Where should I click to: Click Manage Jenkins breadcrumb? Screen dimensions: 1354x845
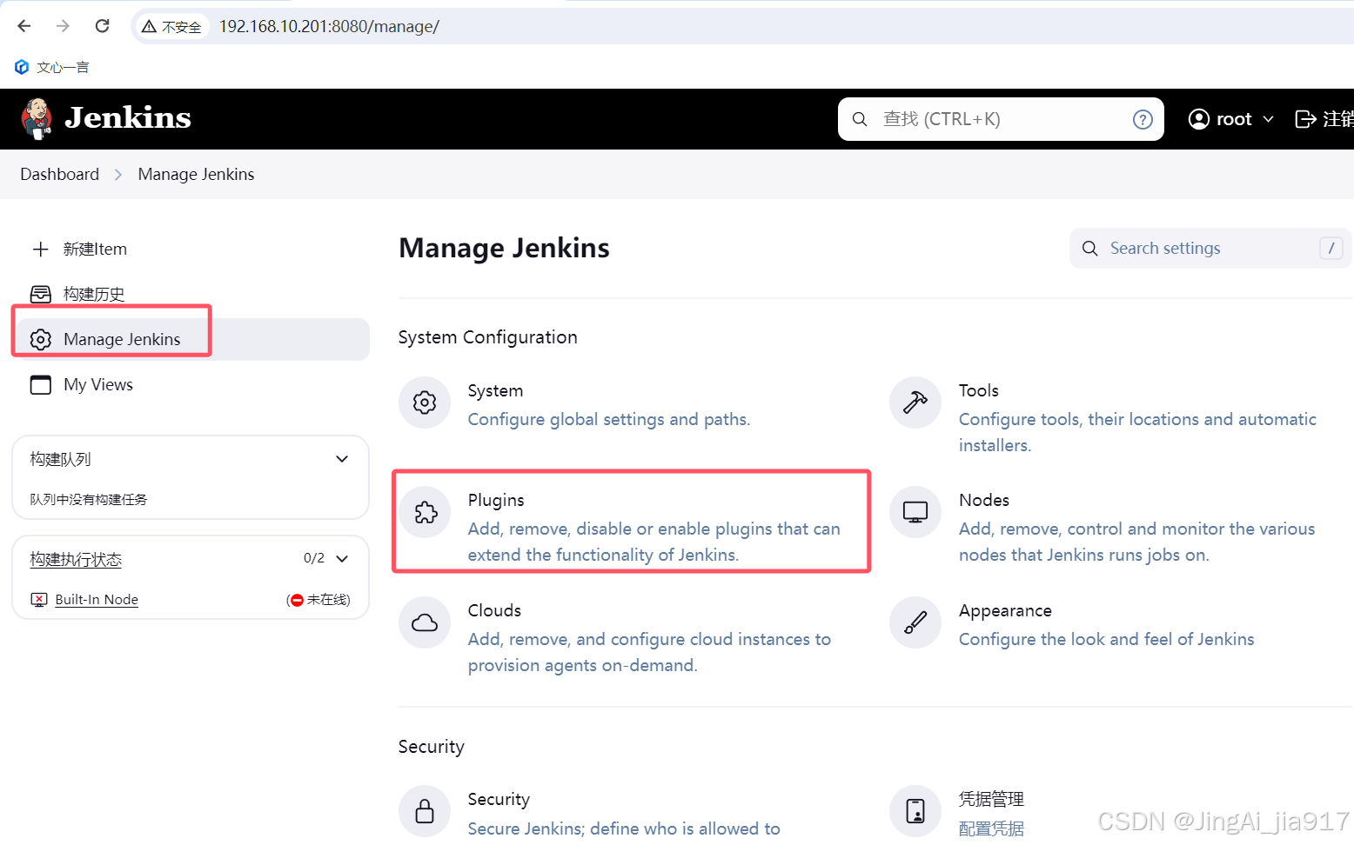pyautogui.click(x=196, y=174)
